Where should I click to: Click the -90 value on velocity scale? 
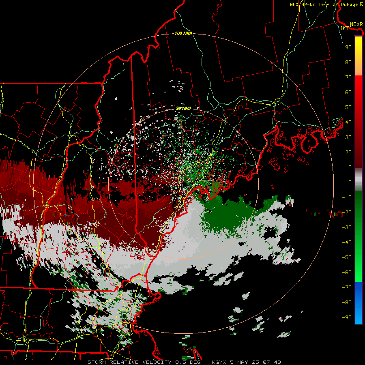coord(347,318)
